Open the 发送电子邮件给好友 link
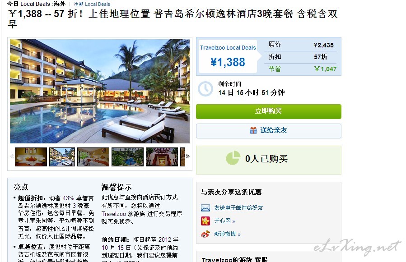Screen dimensions: 406x262 [x=238, y=208]
